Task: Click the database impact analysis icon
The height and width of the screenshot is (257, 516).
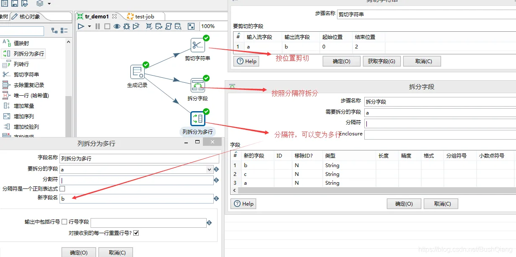Action: click(x=159, y=26)
